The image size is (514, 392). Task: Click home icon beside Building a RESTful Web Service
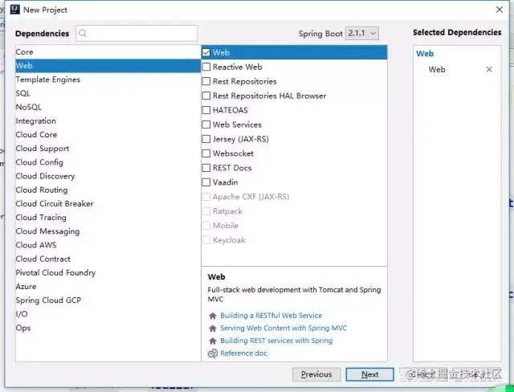(x=213, y=316)
